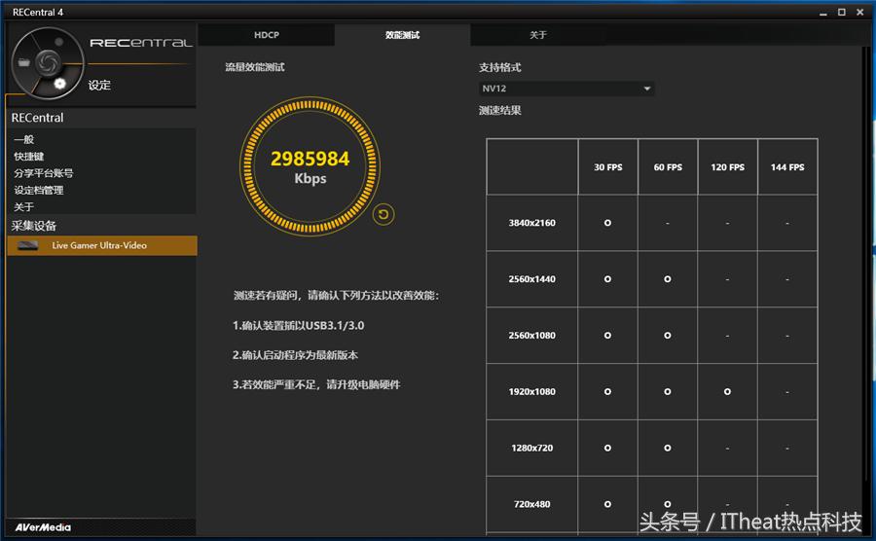Image resolution: width=876 pixels, height=541 pixels.
Task: Open 分享平台账号 in the sidebar
Action: pos(44,173)
